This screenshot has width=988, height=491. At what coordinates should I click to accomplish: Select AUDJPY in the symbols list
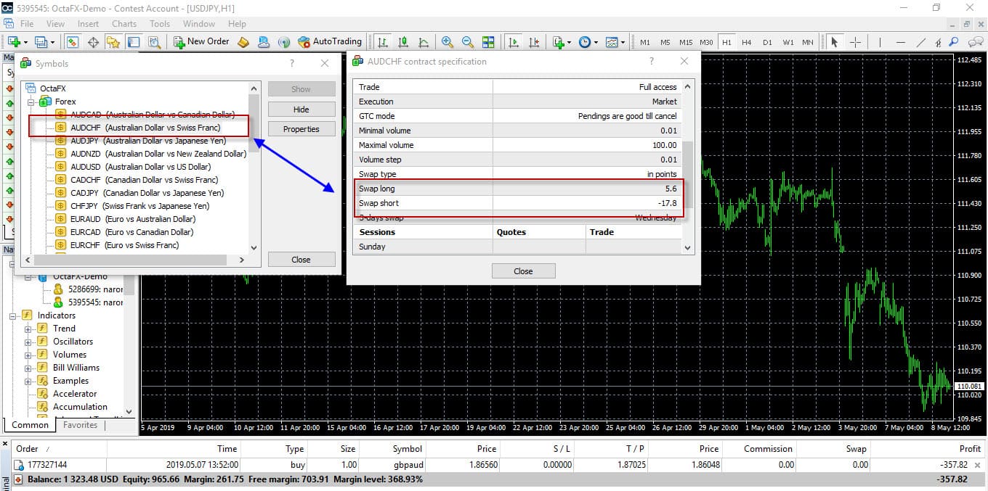point(148,141)
